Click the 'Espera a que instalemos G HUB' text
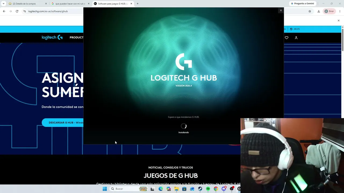This screenshot has width=344, height=193. click(184, 117)
